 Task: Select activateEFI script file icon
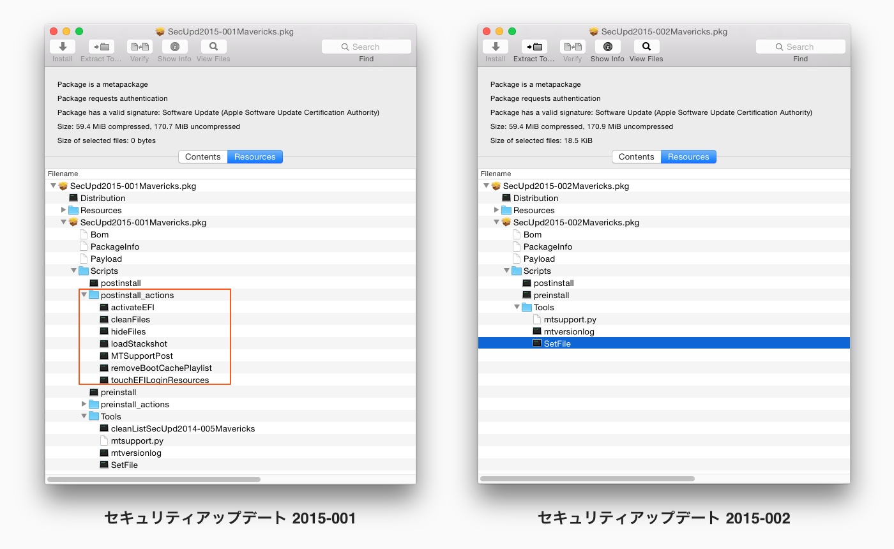tap(104, 307)
